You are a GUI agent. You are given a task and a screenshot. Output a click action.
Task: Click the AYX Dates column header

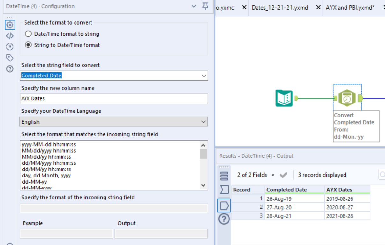coord(347,190)
